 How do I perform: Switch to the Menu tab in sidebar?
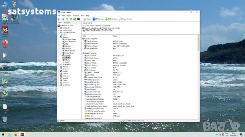click(x=60, y=23)
